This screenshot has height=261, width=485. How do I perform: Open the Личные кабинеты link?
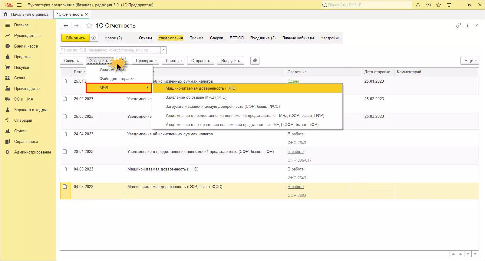pyautogui.click(x=298, y=38)
